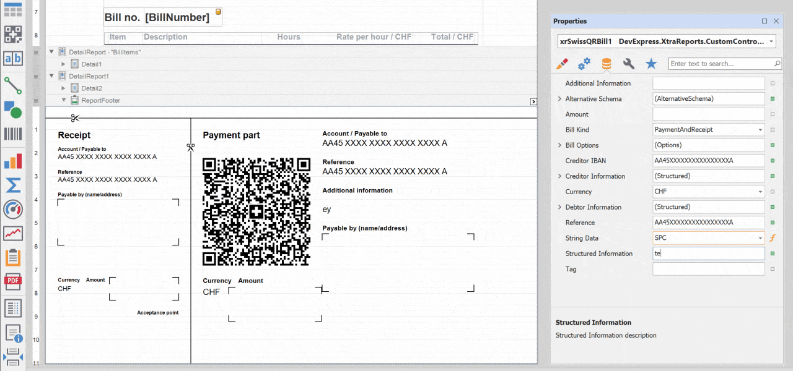
Task: Select the Gauge control in toolbox
Action: [x=13, y=209]
